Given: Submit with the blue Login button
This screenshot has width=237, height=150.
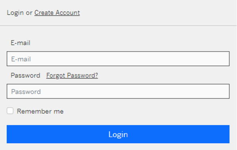Looking at the screenshot, I should click(118, 134).
